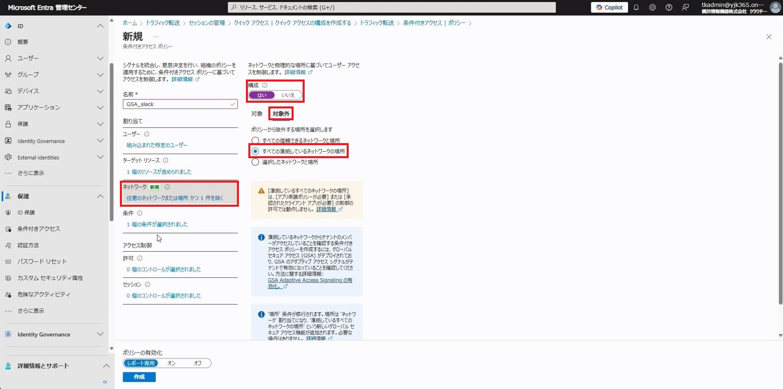
Task: Go to ホーム breadcrumb
Action: click(x=130, y=23)
